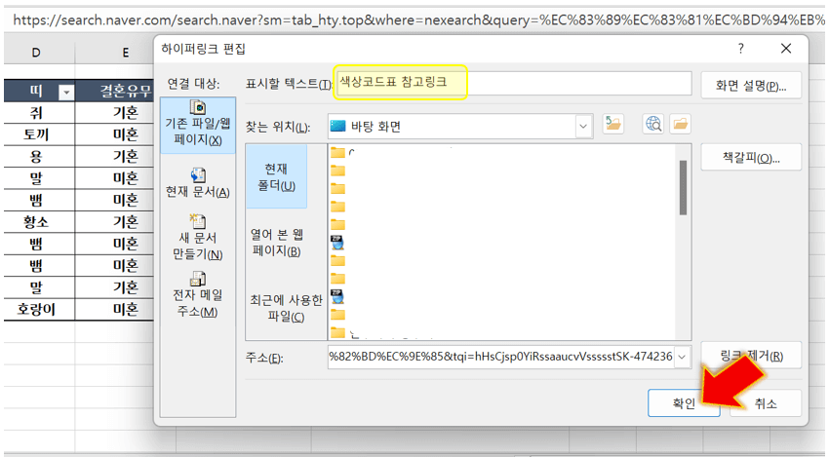Click the 주소 address input field
Screen dimensions: 829x457
click(x=501, y=357)
